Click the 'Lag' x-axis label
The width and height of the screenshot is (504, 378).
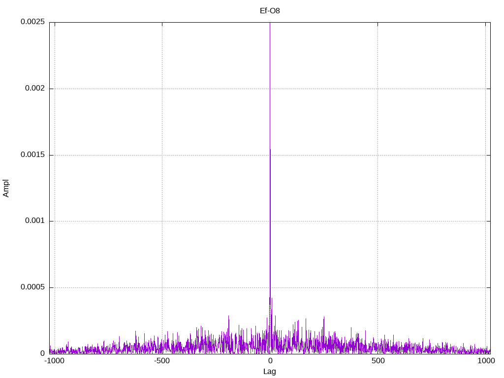(x=270, y=371)
